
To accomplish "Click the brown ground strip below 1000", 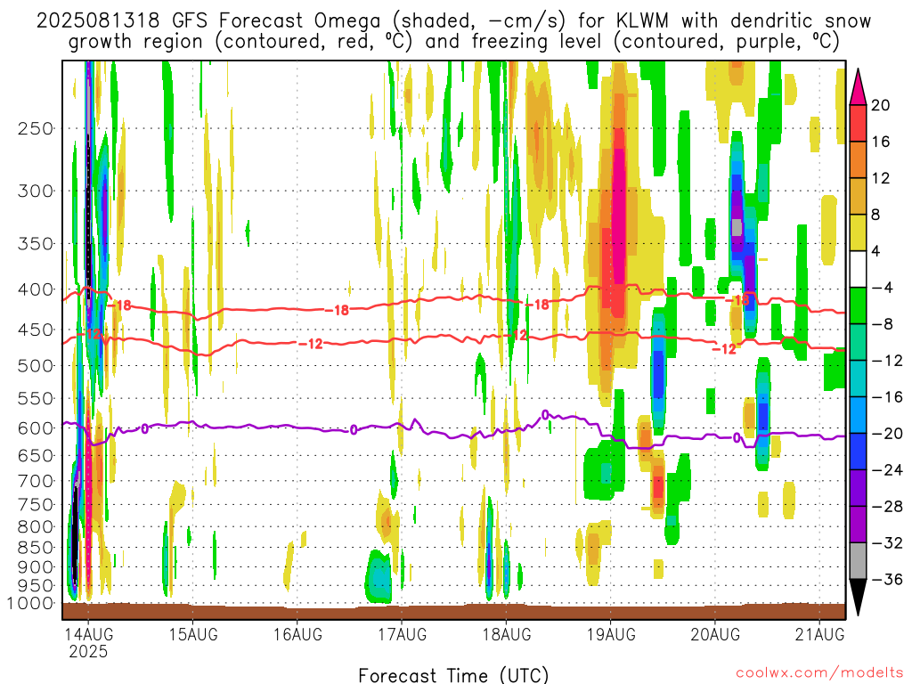I will (453, 611).
